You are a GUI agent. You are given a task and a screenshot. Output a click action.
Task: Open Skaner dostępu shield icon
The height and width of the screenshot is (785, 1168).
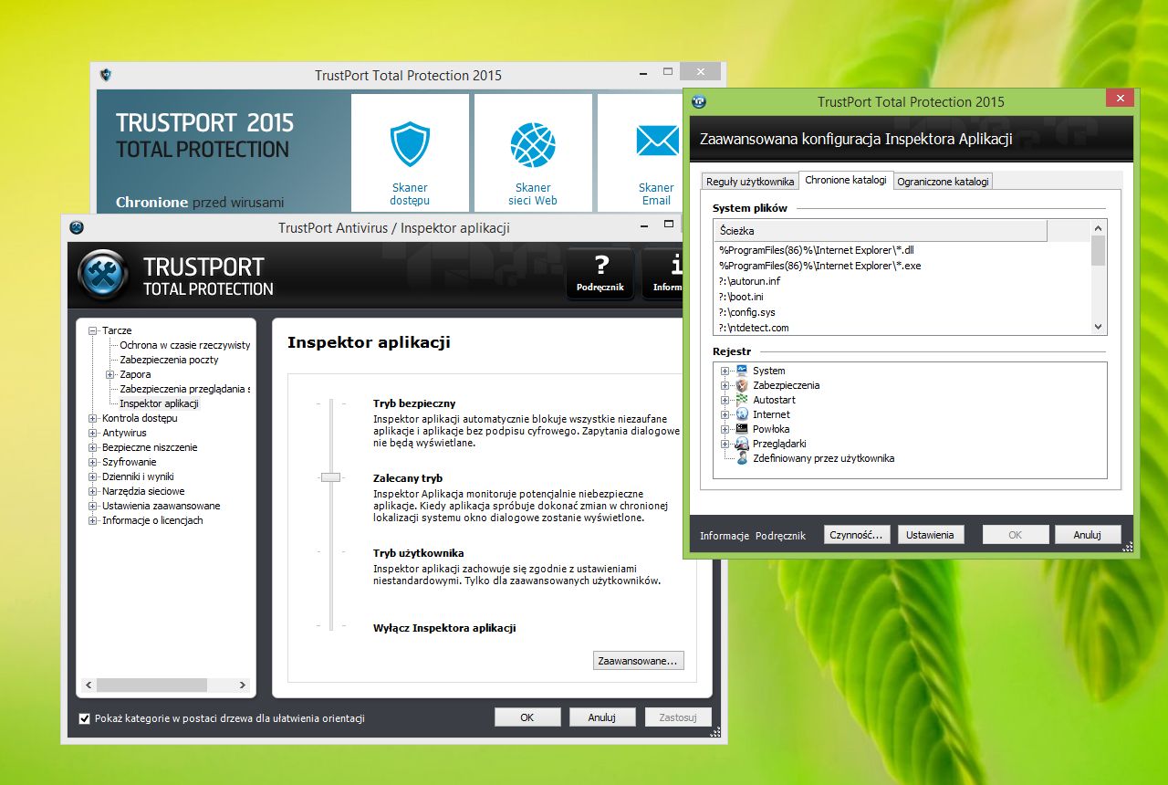410,144
